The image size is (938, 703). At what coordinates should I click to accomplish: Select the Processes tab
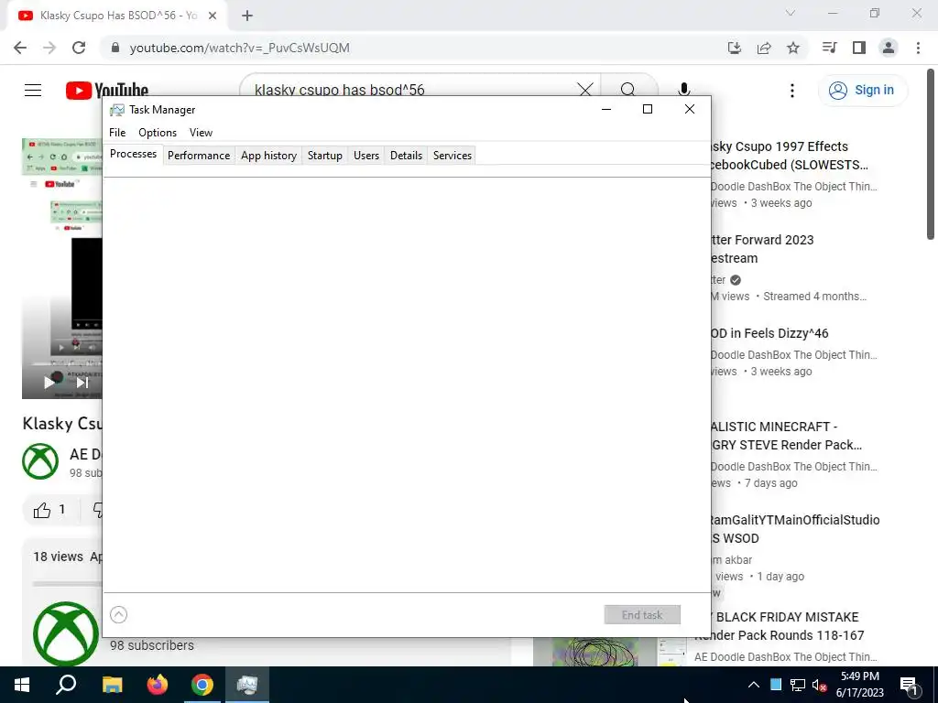tap(134, 154)
